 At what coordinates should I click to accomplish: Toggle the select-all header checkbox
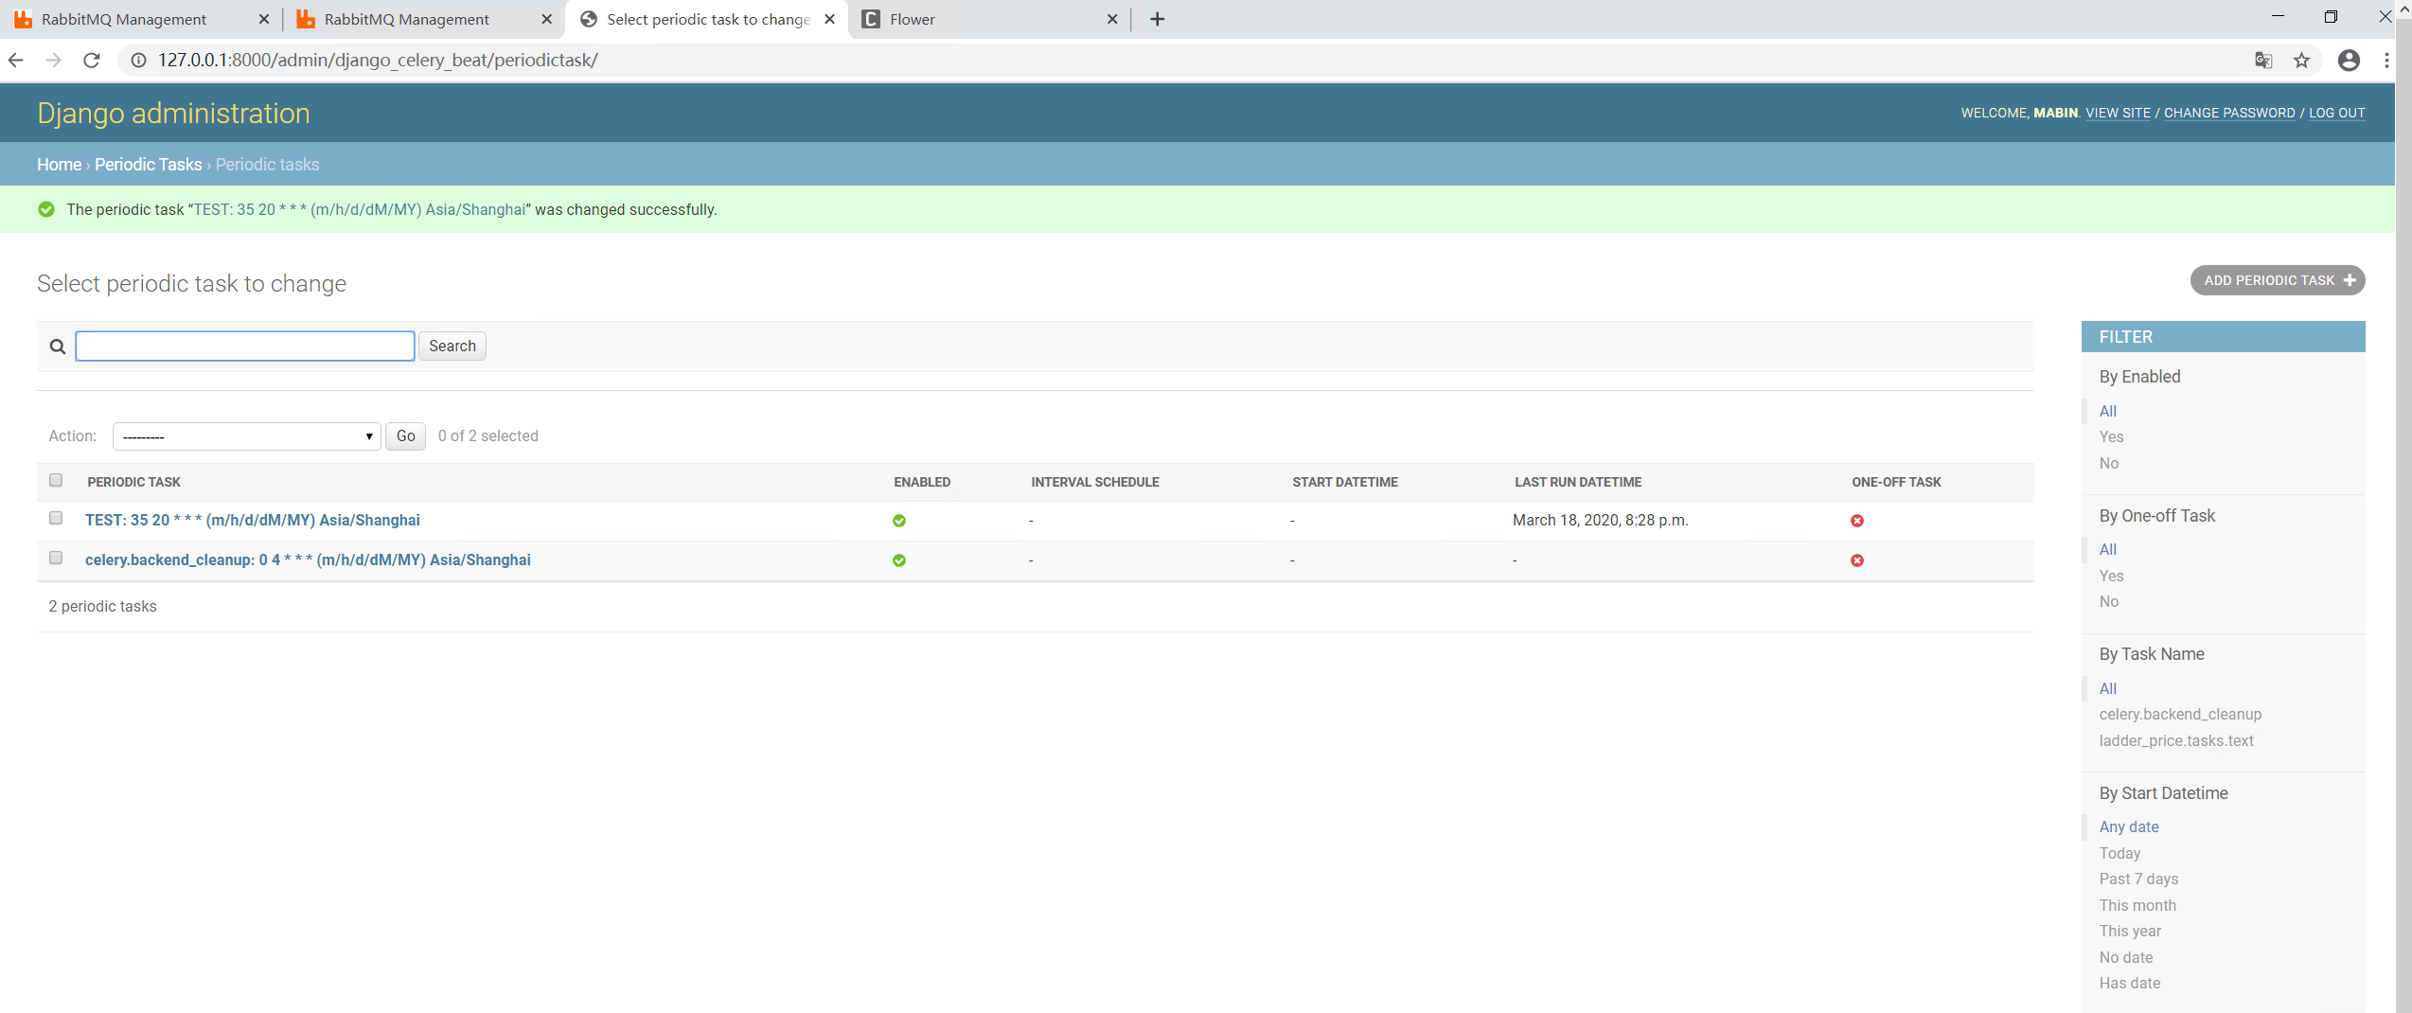[56, 480]
